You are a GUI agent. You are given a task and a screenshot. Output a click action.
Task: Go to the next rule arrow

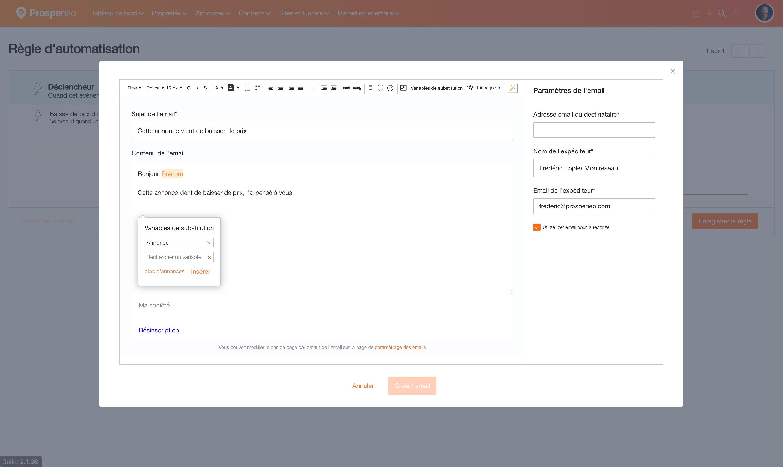click(x=757, y=51)
